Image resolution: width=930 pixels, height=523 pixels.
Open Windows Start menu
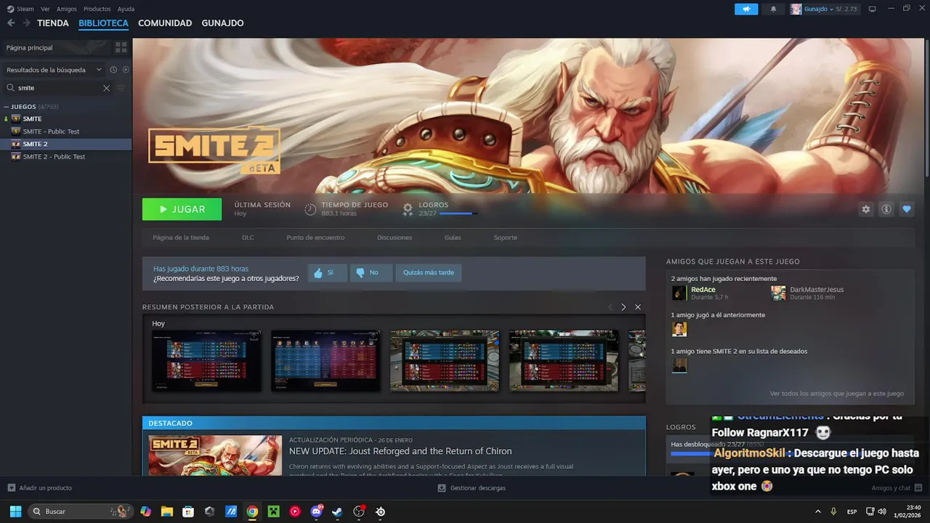tap(15, 511)
